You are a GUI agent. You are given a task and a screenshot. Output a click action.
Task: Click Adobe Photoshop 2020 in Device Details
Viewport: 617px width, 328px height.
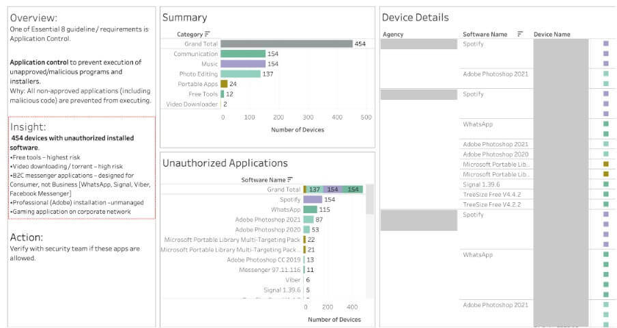click(x=496, y=154)
